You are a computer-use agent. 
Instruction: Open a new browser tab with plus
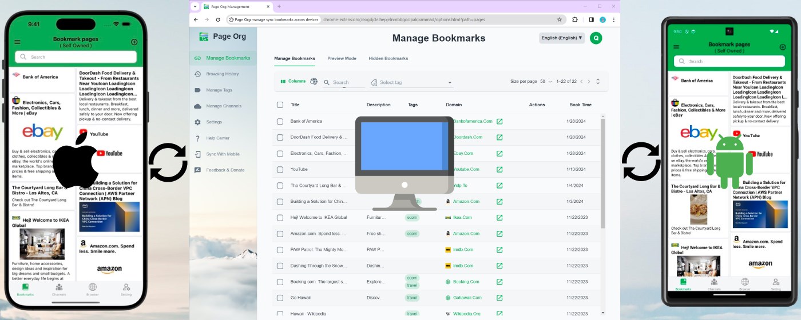click(279, 6)
